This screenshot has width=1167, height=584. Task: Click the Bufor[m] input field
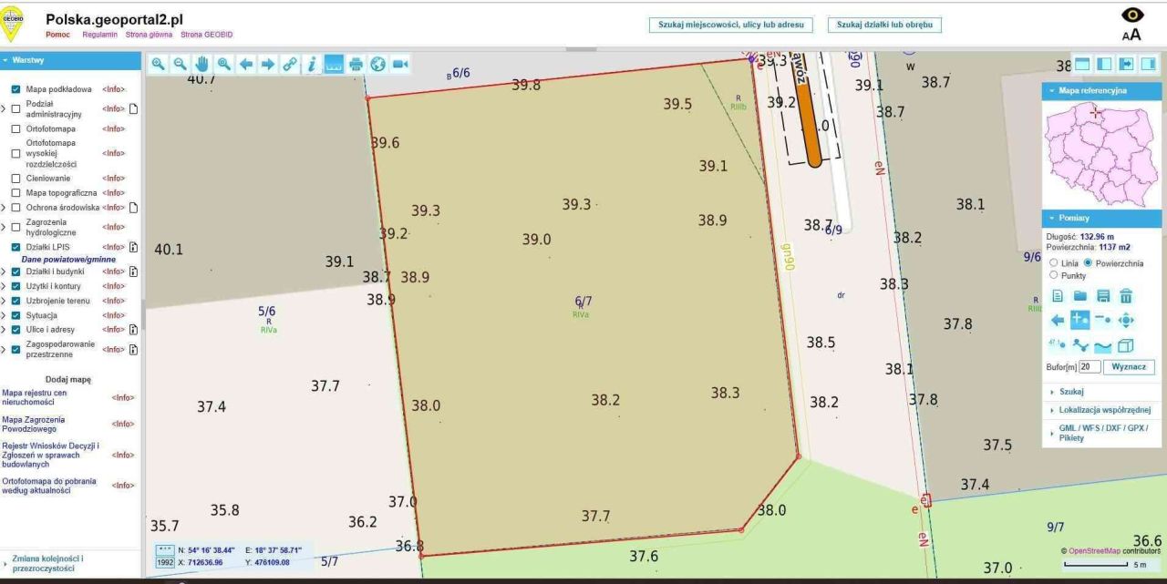tap(1090, 366)
